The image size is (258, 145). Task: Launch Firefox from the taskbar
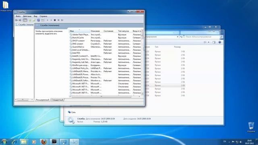44,142
